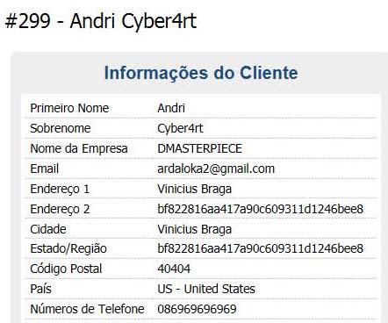Click the country value 'US - United States'
388x323 pixels.
coord(206,289)
